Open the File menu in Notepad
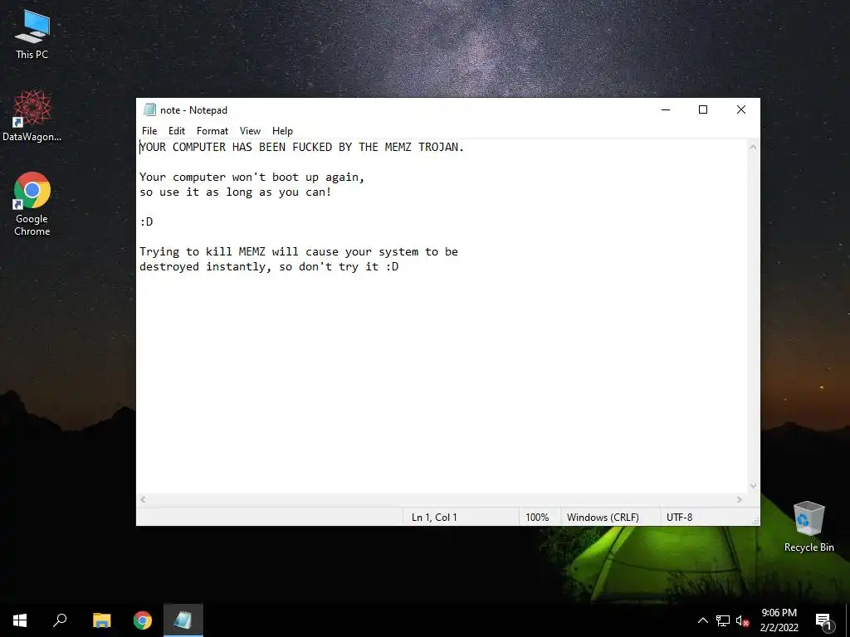 (x=149, y=131)
